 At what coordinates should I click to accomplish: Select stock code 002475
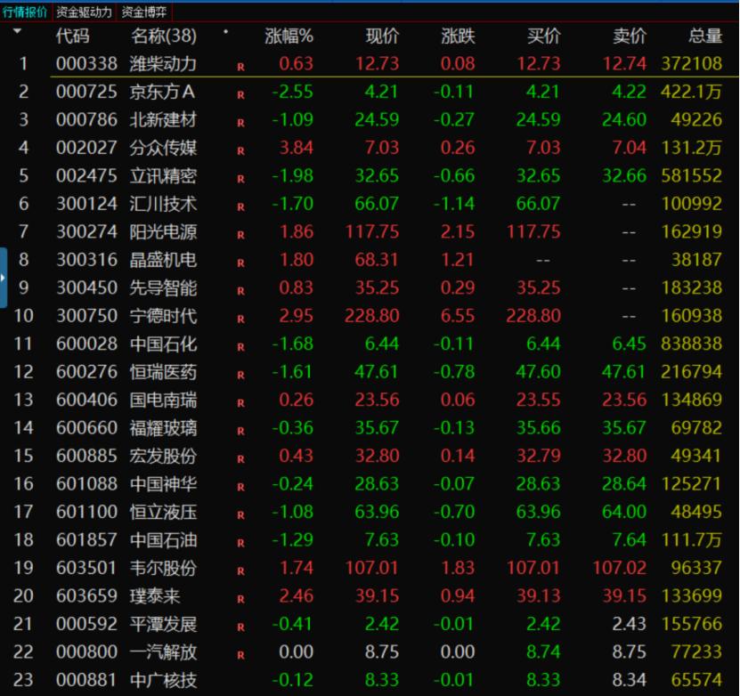coord(86,175)
